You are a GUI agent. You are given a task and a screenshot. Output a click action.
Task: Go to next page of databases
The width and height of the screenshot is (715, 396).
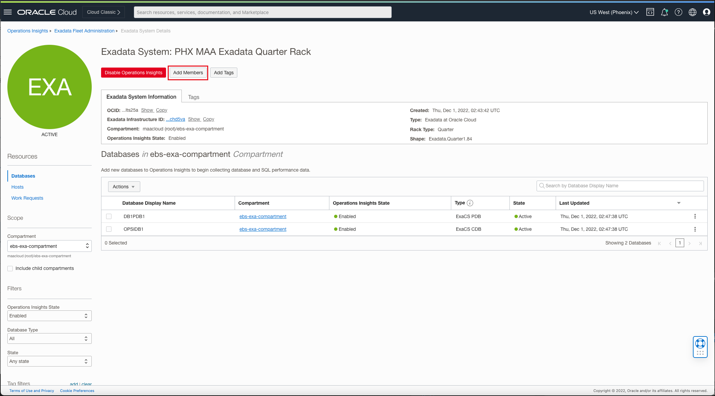coord(690,243)
